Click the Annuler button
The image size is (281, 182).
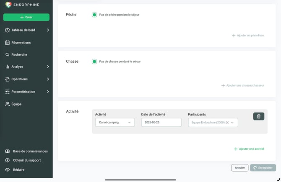click(240, 168)
